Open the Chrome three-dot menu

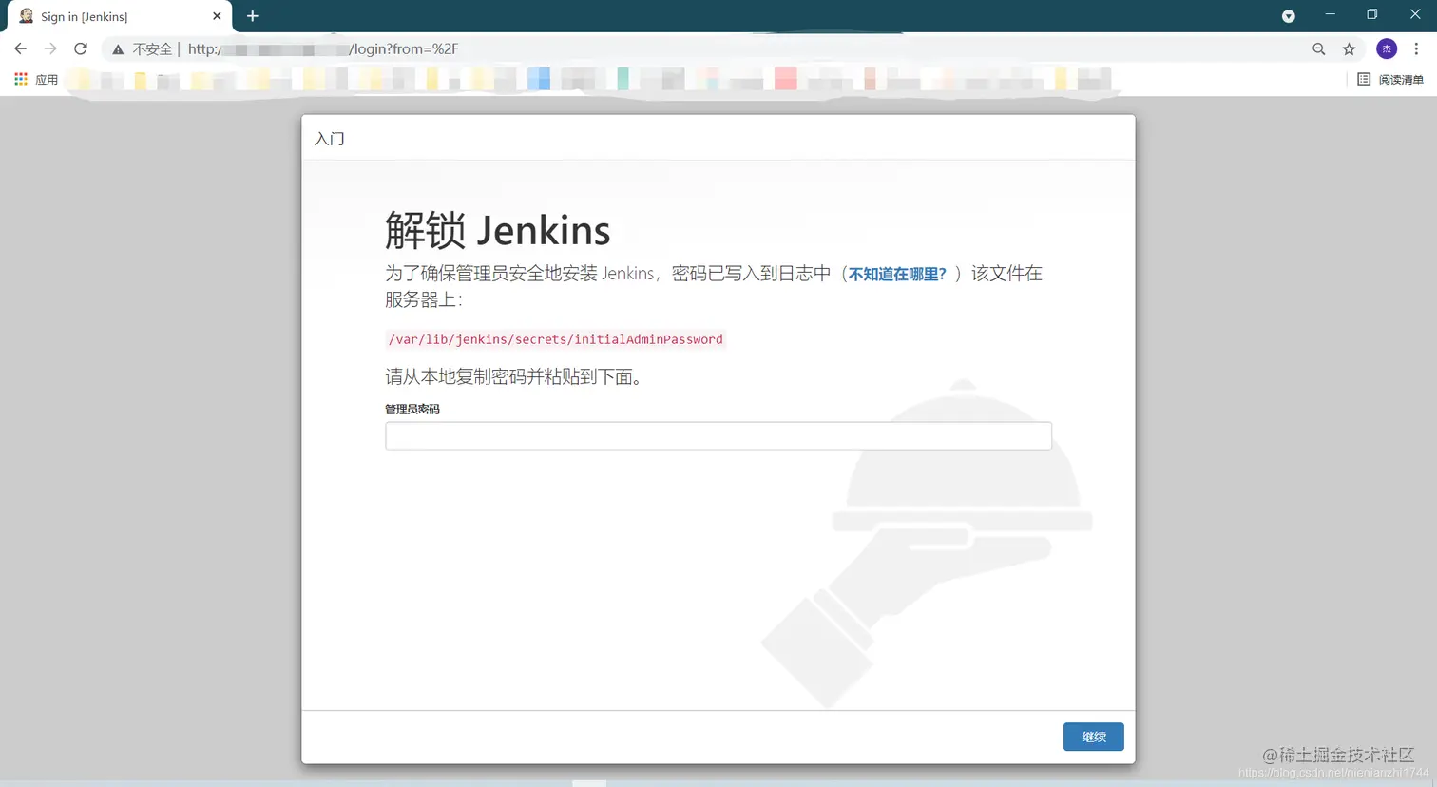[x=1417, y=48]
